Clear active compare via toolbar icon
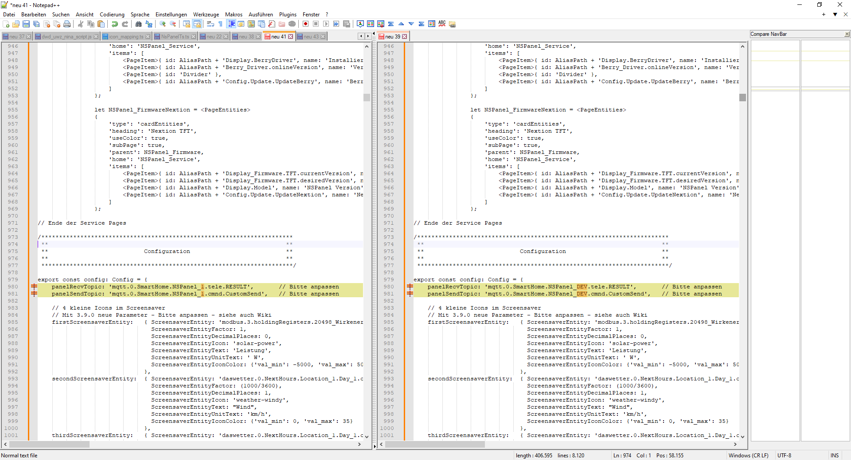 click(x=380, y=24)
